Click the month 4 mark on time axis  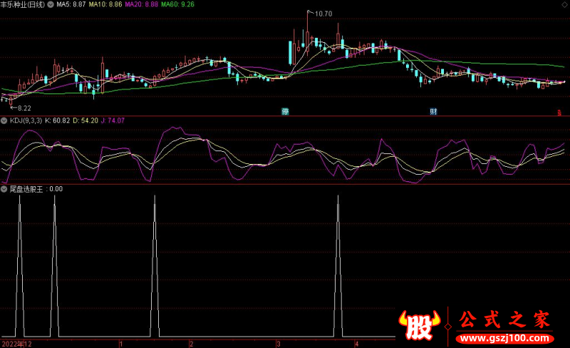[356, 344]
